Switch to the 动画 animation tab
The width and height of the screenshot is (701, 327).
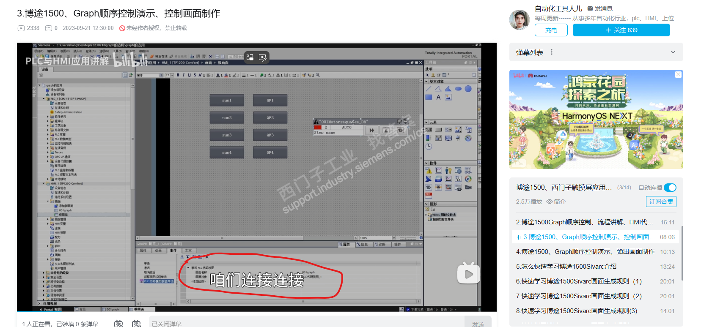(x=158, y=251)
